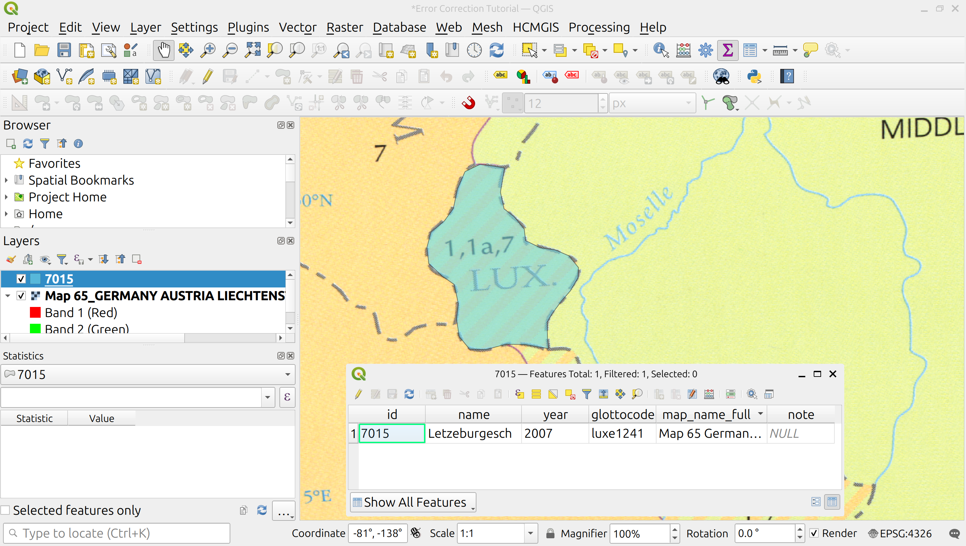966x546 pixels.
Task: Toggle editing pencil in attribute table
Action: coord(358,394)
